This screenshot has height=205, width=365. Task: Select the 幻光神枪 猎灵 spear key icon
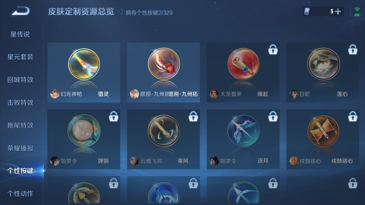(84, 64)
